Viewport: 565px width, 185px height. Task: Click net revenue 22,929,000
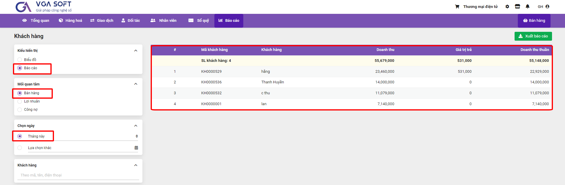(x=539, y=72)
